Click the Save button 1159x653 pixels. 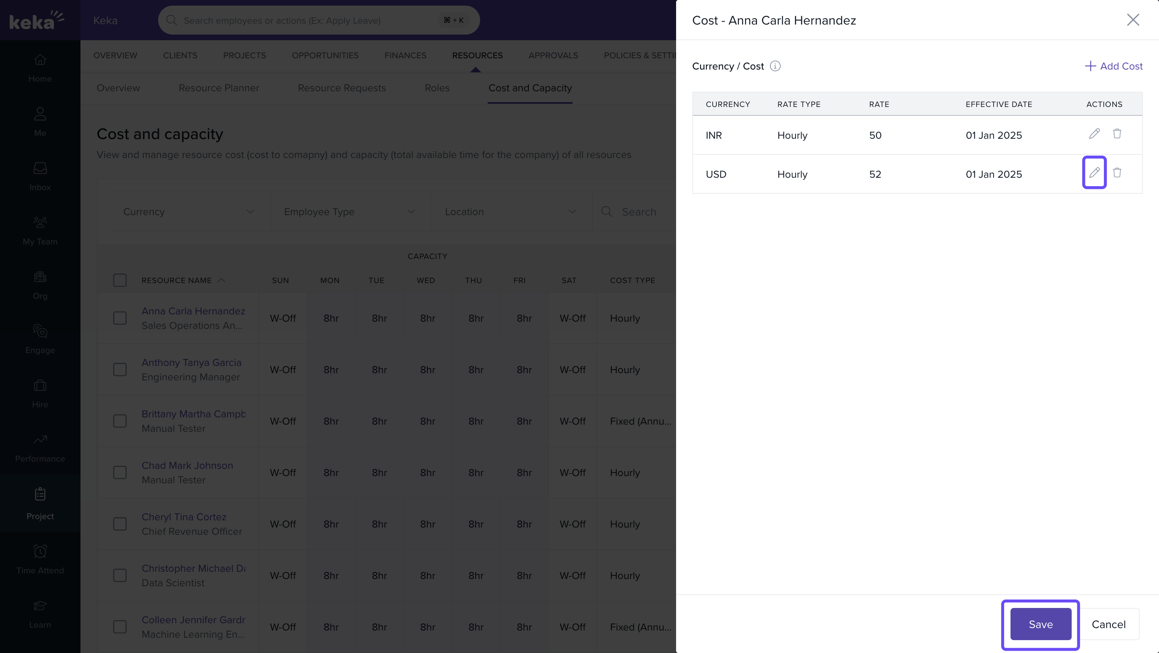click(x=1040, y=624)
